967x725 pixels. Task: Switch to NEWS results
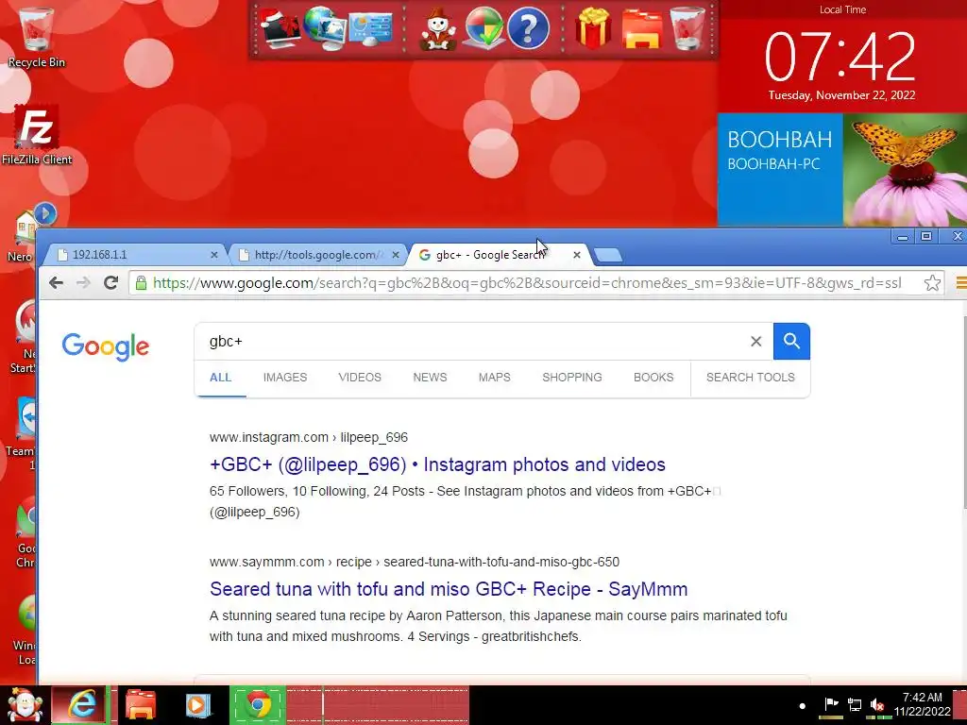(x=430, y=378)
